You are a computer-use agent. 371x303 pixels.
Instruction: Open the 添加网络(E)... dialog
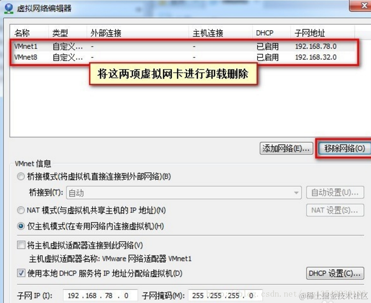(x=286, y=148)
